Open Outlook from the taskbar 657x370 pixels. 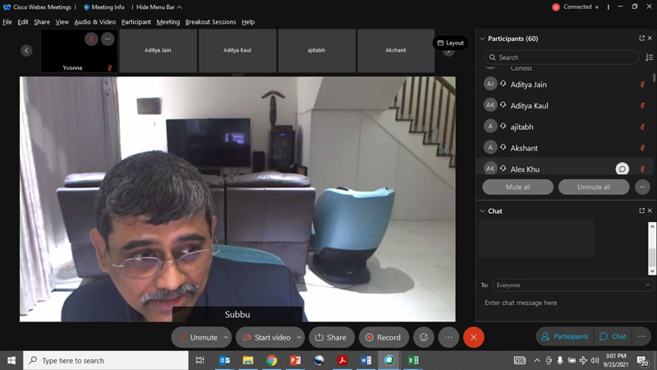(x=224, y=360)
